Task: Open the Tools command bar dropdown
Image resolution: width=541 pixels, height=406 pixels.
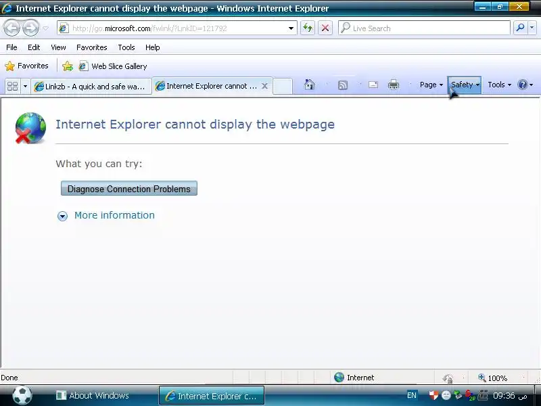Action: pos(499,85)
